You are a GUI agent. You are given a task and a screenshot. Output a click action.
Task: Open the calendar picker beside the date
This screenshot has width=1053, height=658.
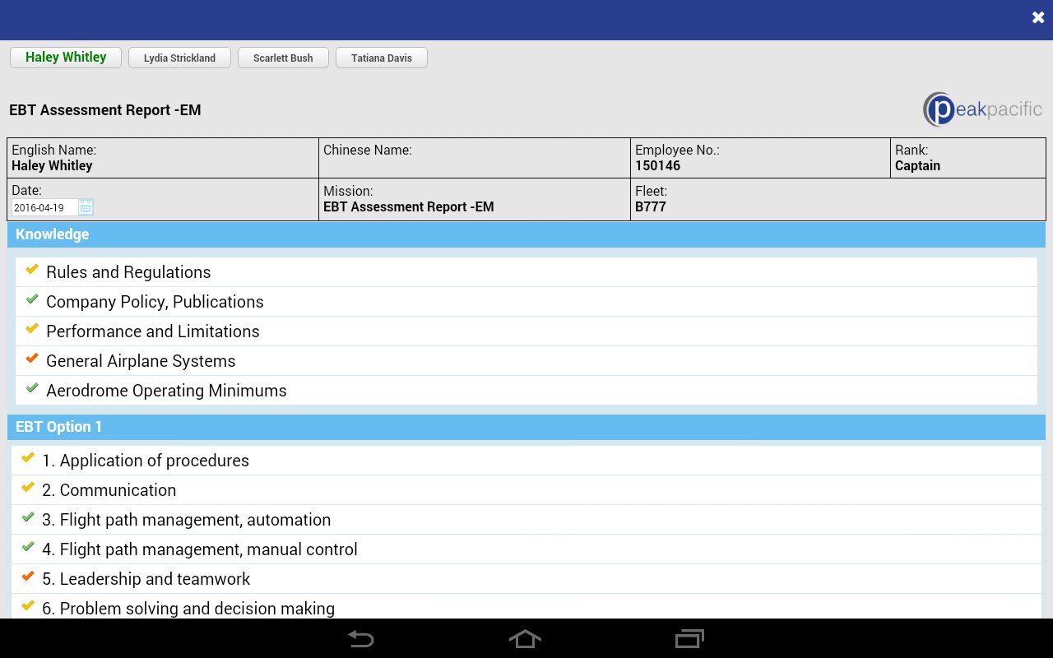[x=86, y=207]
